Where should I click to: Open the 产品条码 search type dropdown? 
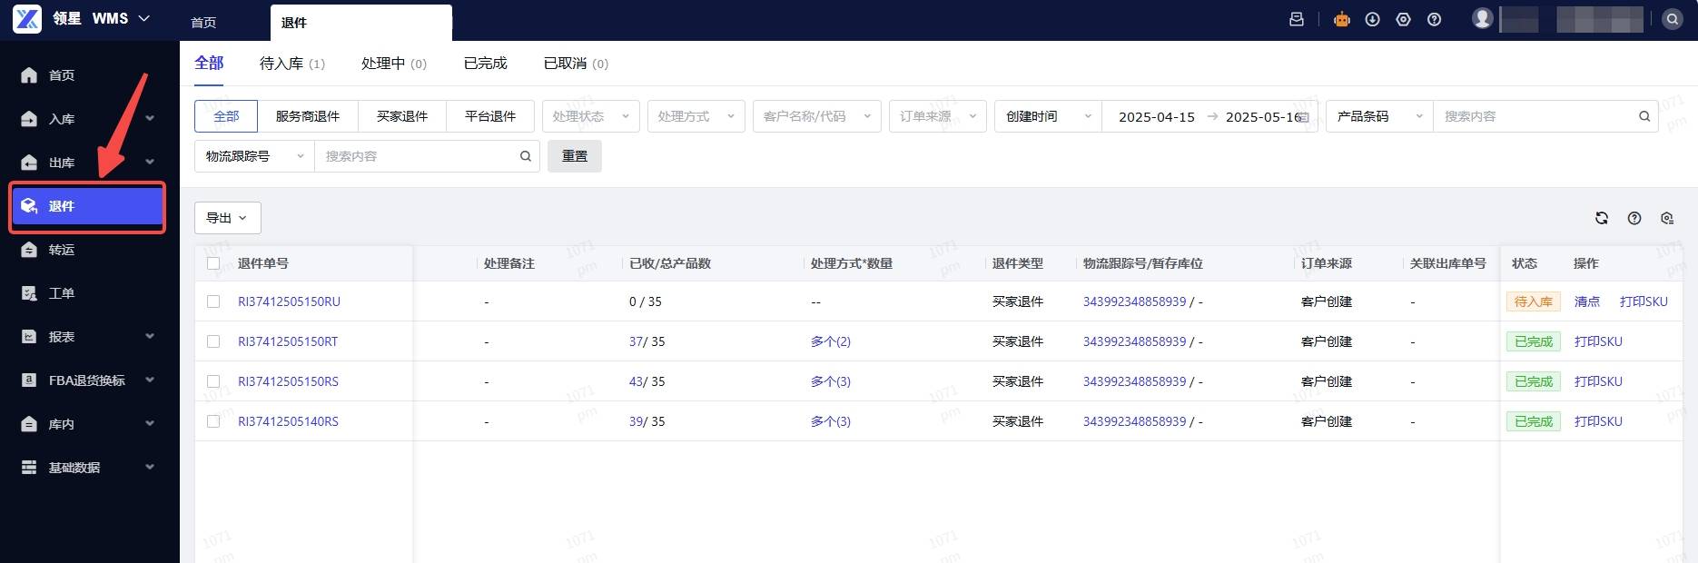coord(1379,116)
